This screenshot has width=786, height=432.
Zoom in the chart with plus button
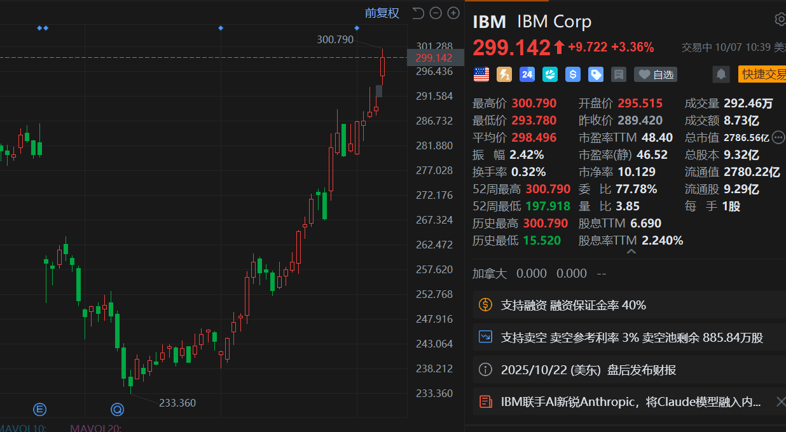[453, 13]
